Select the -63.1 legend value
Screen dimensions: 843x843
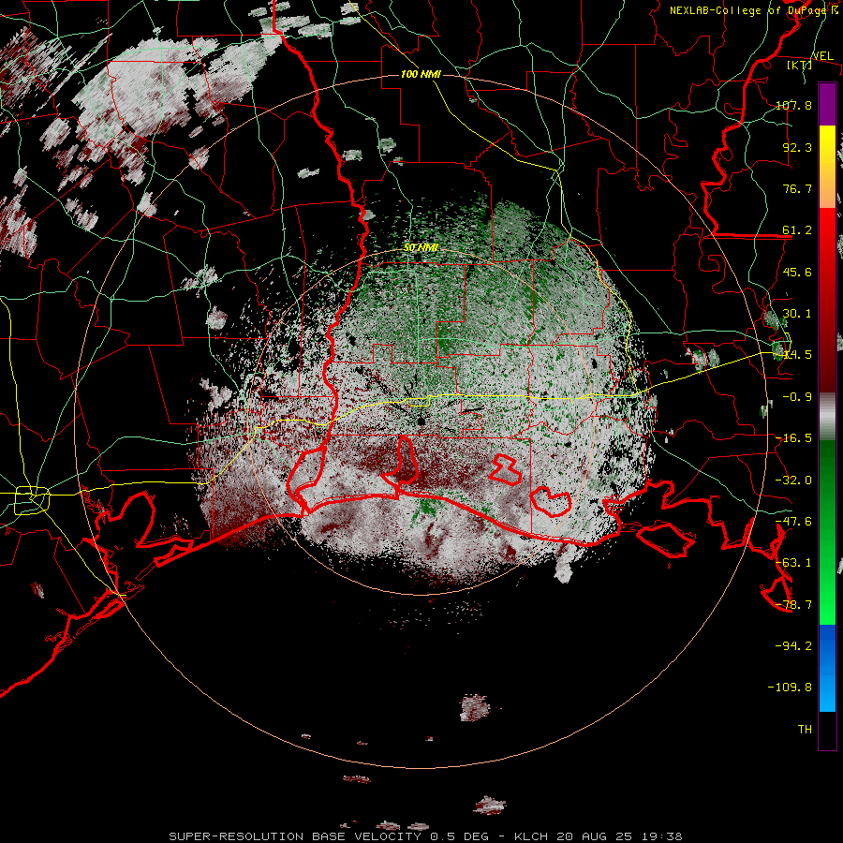(793, 562)
